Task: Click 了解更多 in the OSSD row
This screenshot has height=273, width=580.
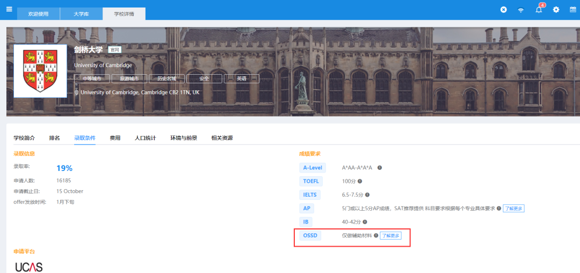Action: 391,235
